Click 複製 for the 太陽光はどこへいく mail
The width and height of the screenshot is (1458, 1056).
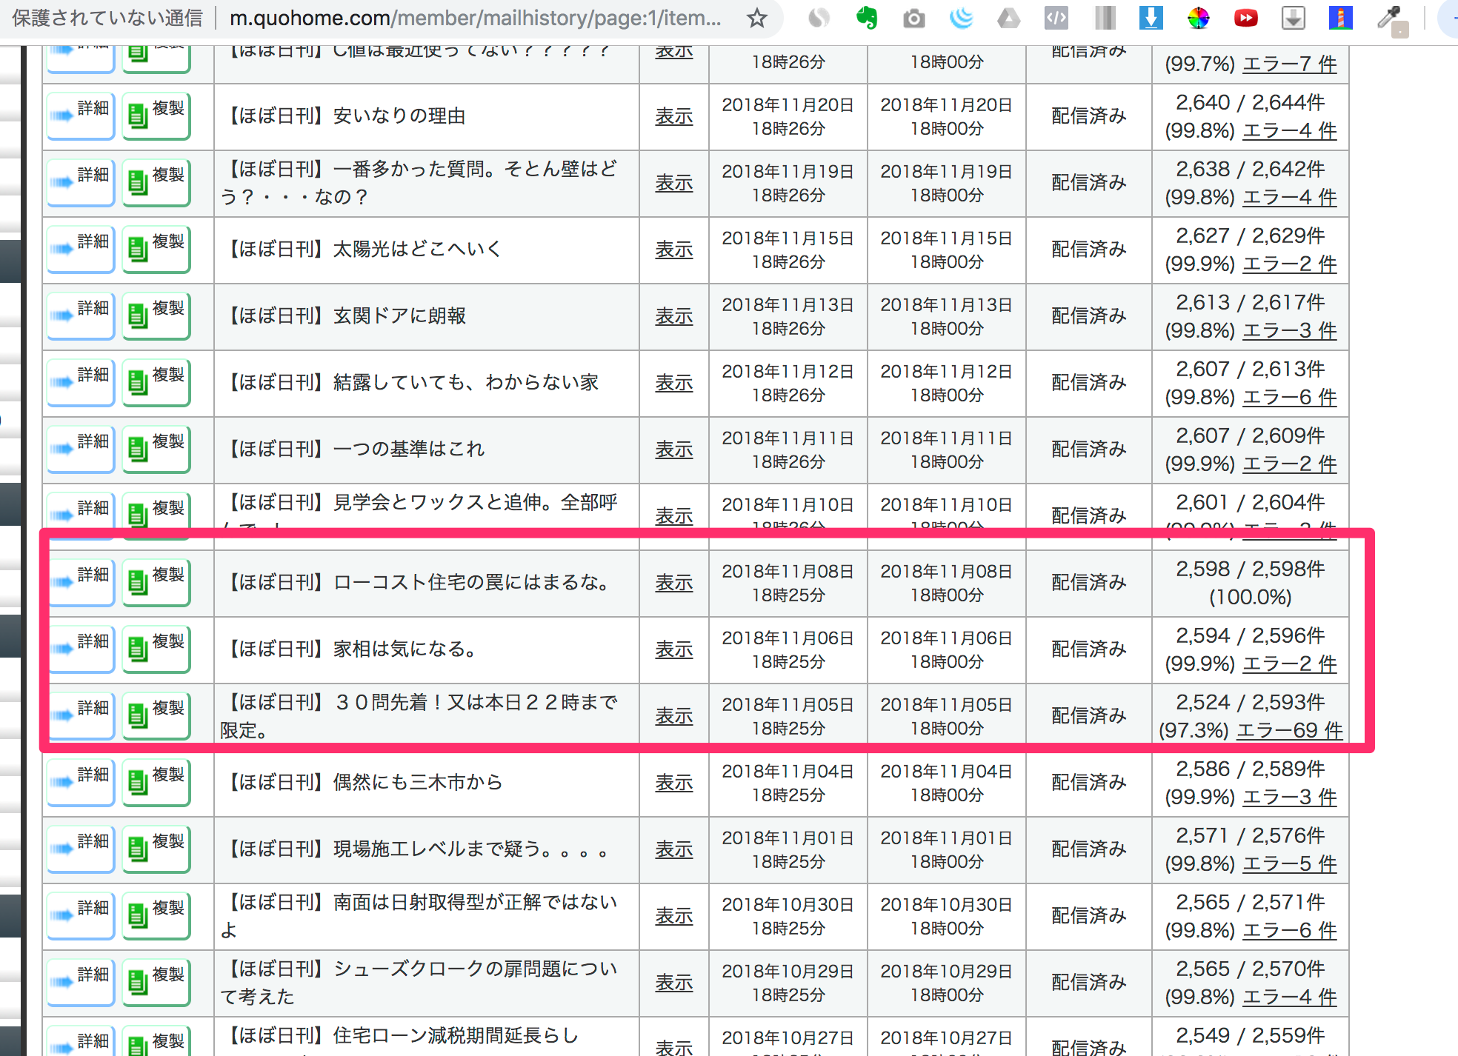pos(156,248)
